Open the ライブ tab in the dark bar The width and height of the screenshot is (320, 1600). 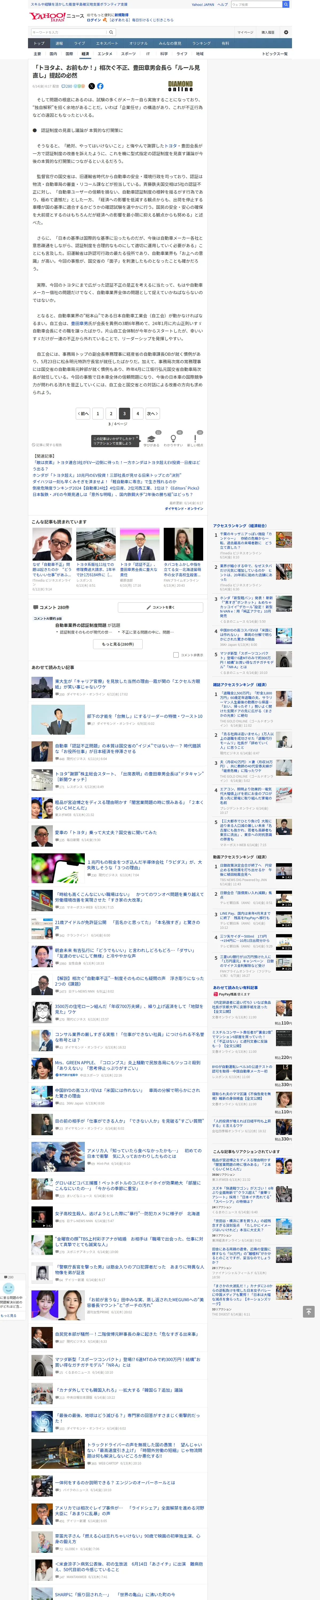click(x=79, y=43)
